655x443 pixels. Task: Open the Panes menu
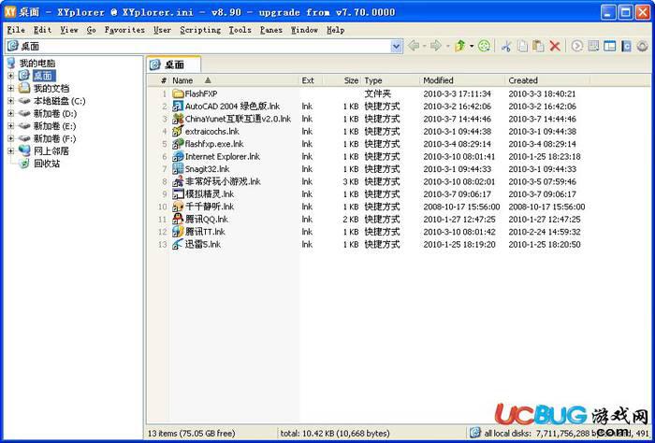pyautogui.click(x=271, y=30)
